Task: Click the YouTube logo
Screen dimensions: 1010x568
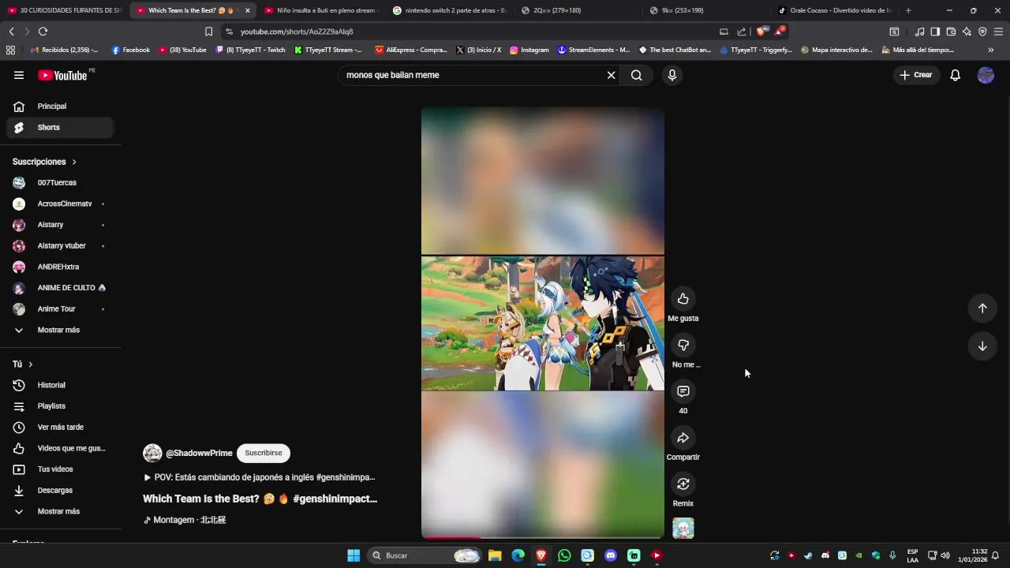Action: (x=62, y=75)
